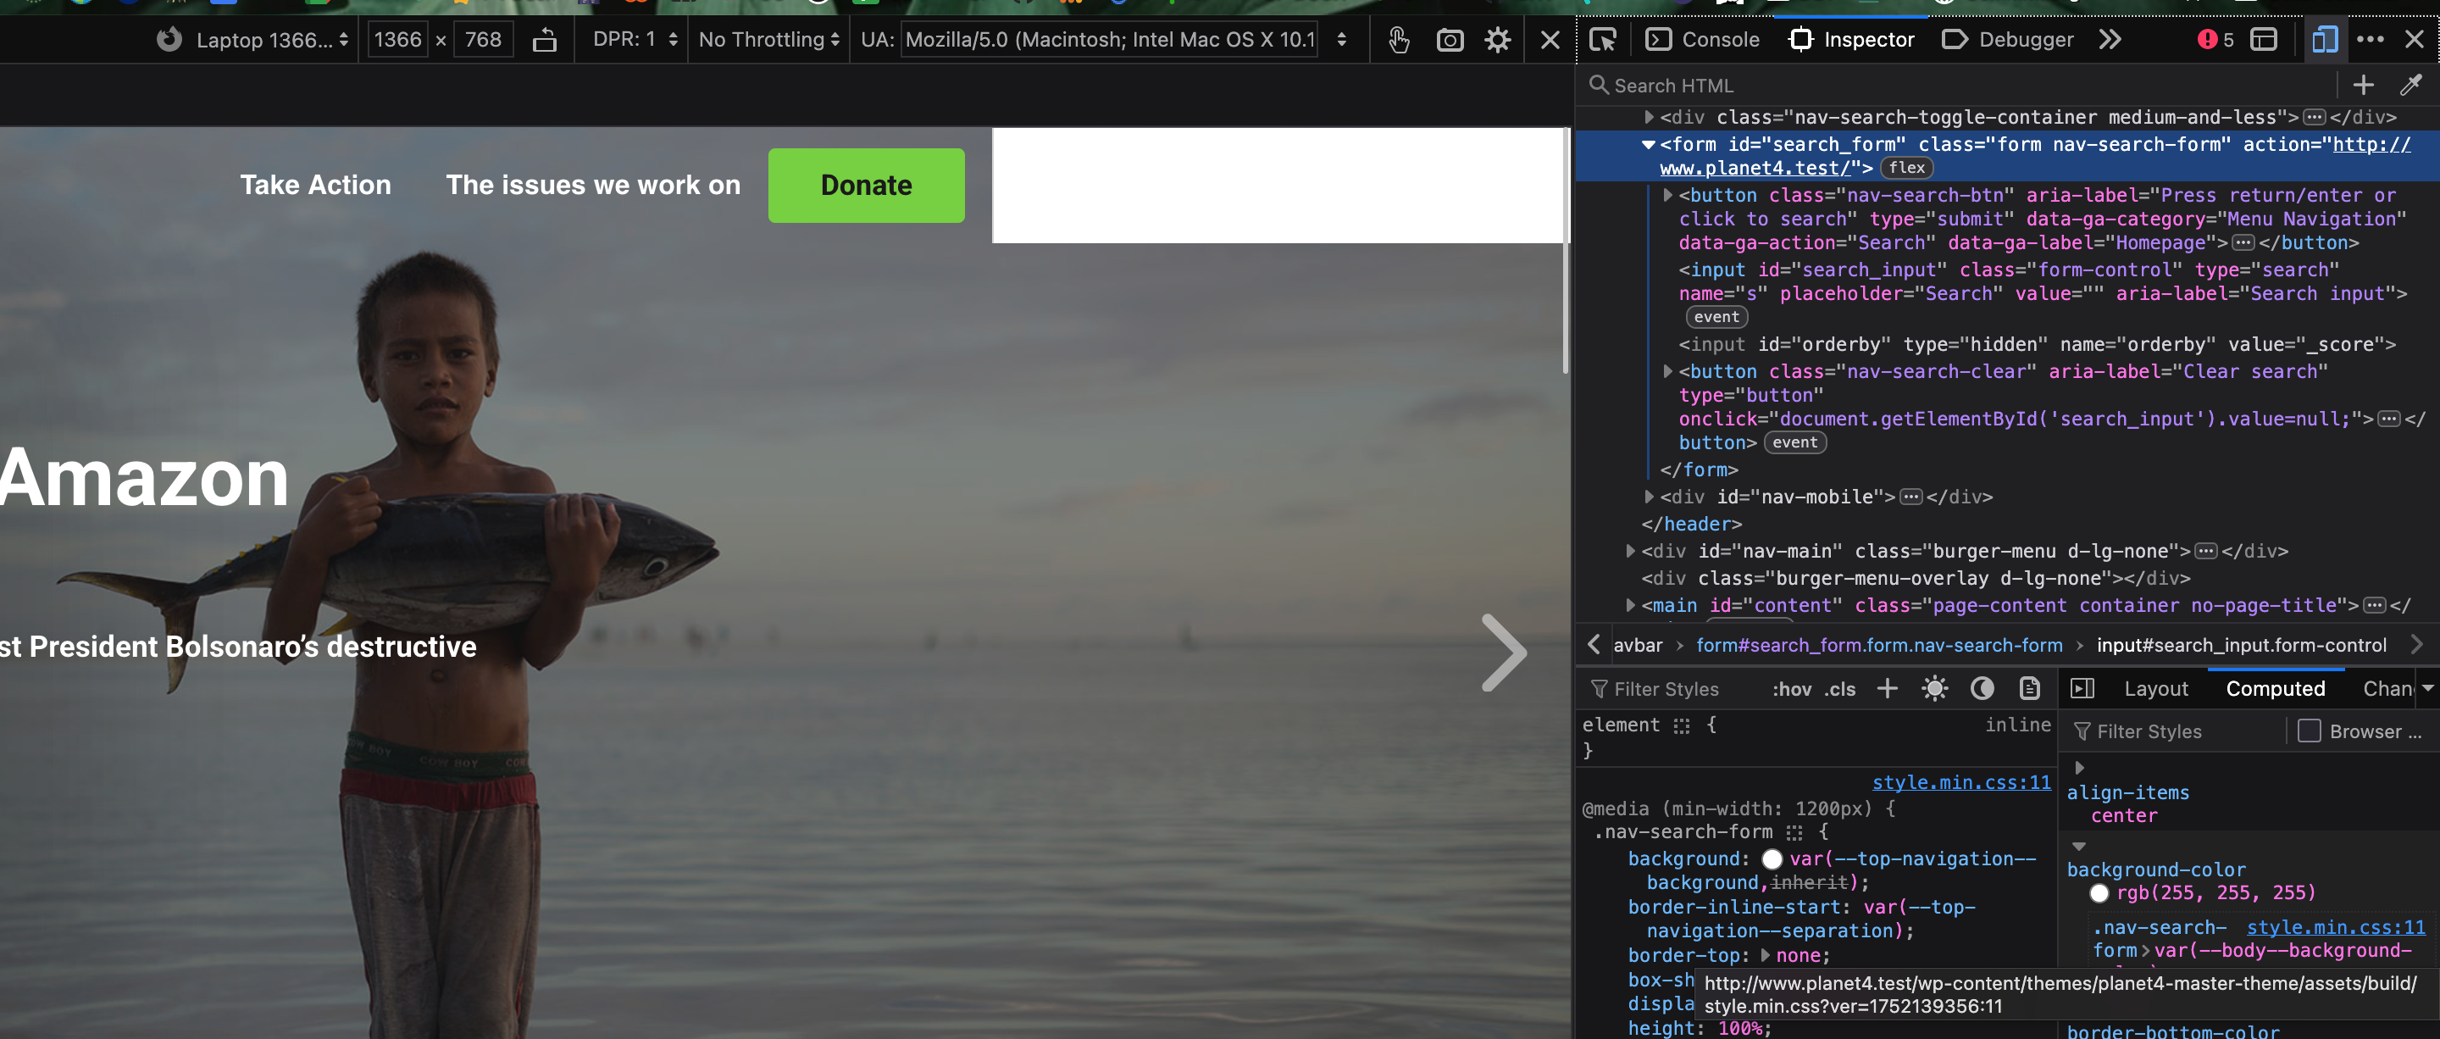Select an iframe as target document
This screenshot has width=2440, height=1039.
(x=2263, y=40)
